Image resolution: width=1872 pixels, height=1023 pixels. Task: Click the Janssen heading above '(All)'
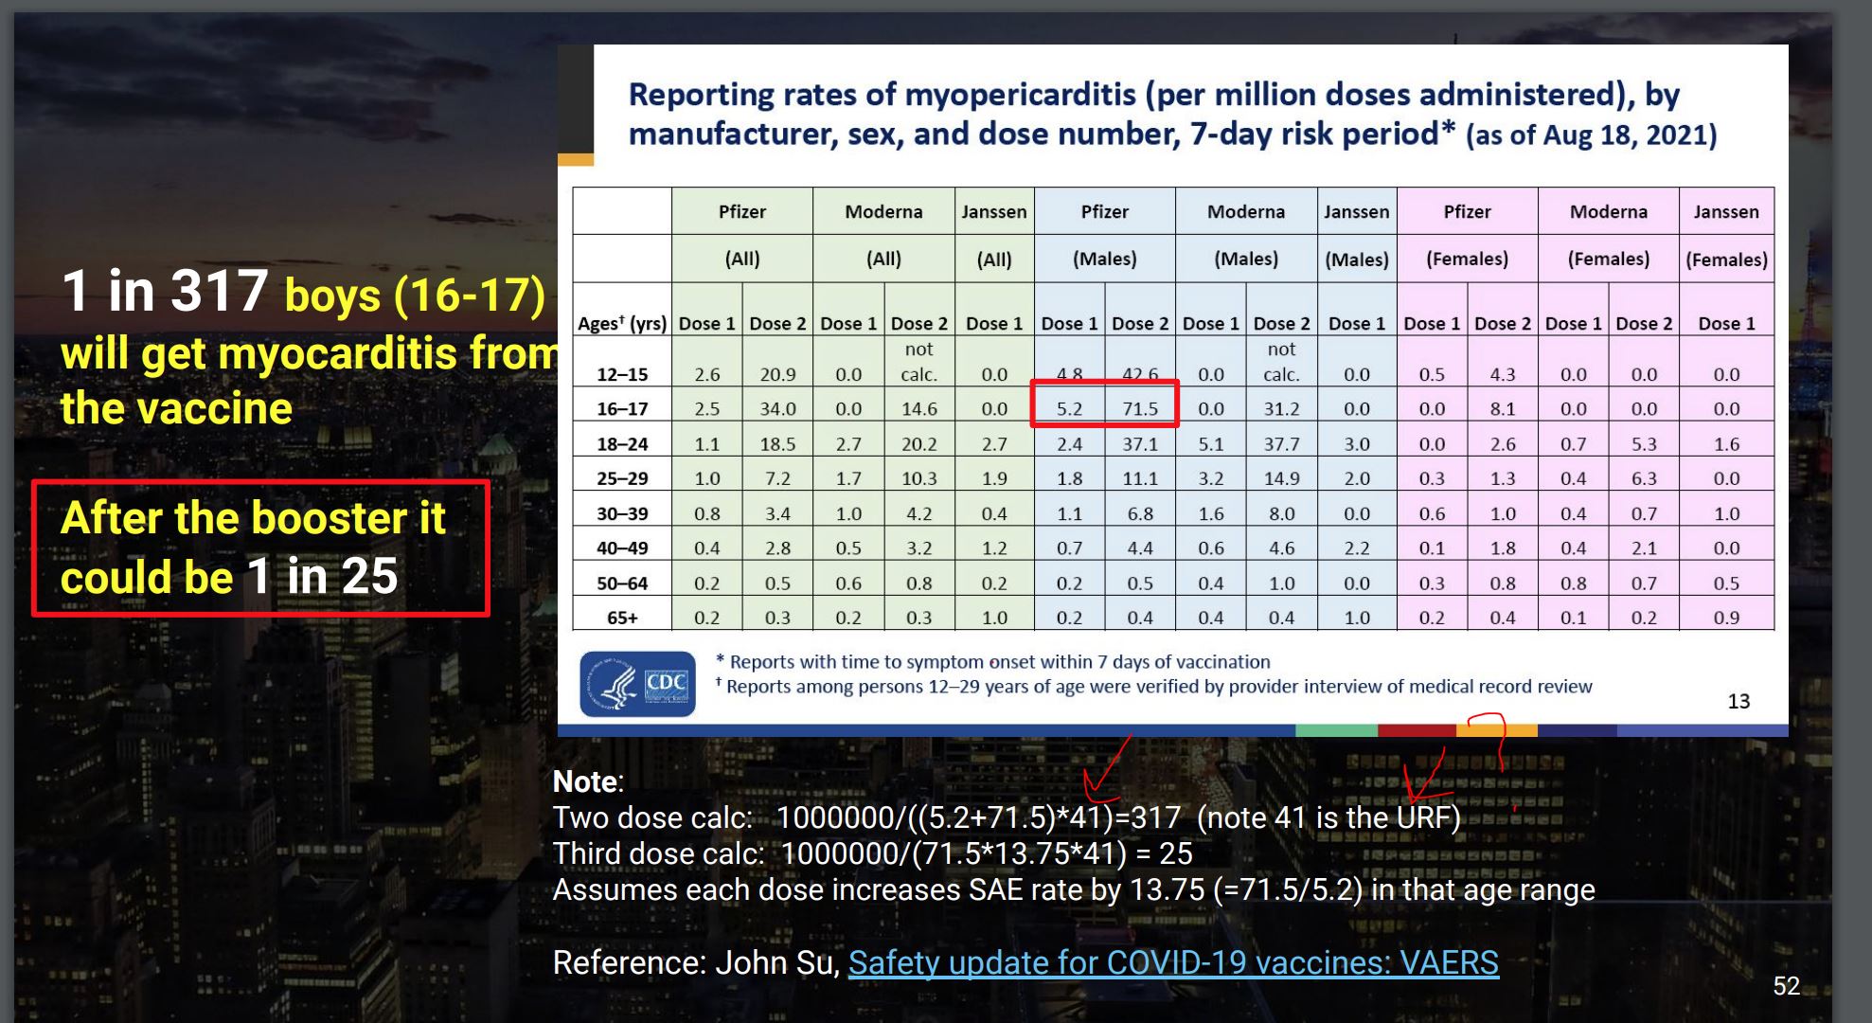tap(994, 212)
